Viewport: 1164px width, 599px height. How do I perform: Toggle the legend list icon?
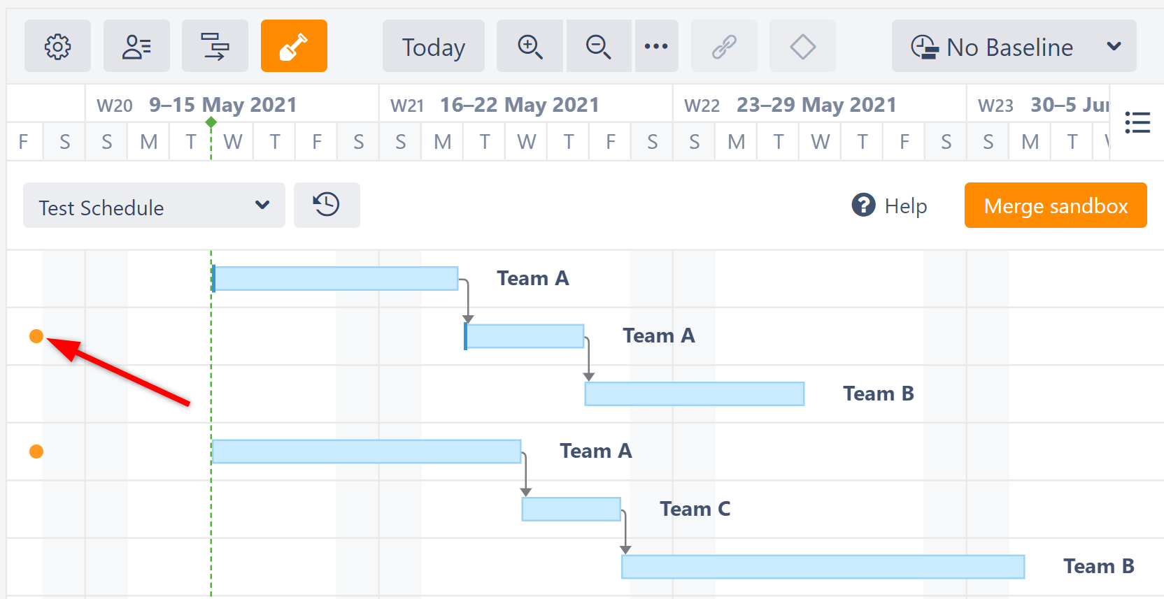[1137, 122]
